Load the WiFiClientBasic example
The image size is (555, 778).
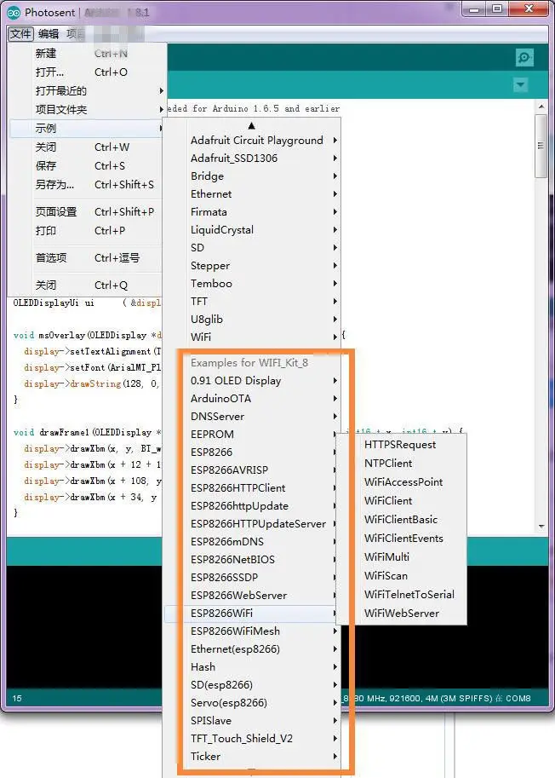[402, 520]
